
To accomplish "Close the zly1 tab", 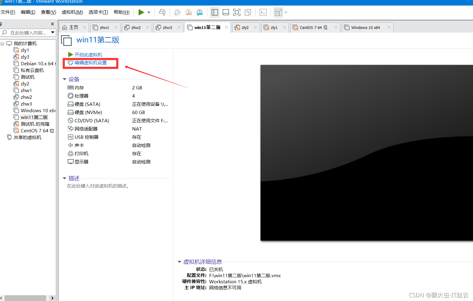I will click(x=284, y=27).
